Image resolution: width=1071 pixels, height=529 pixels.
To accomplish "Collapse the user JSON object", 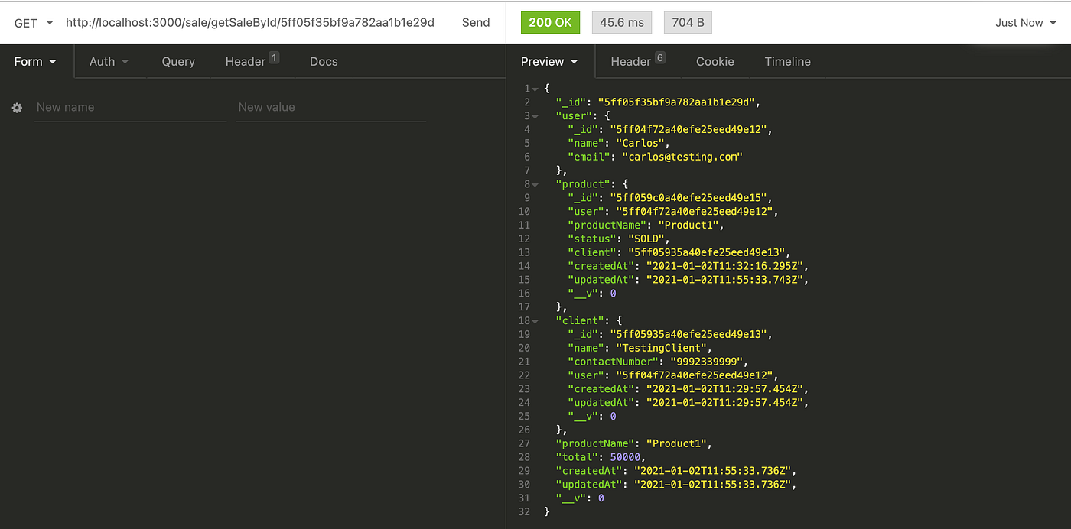I will click(534, 115).
